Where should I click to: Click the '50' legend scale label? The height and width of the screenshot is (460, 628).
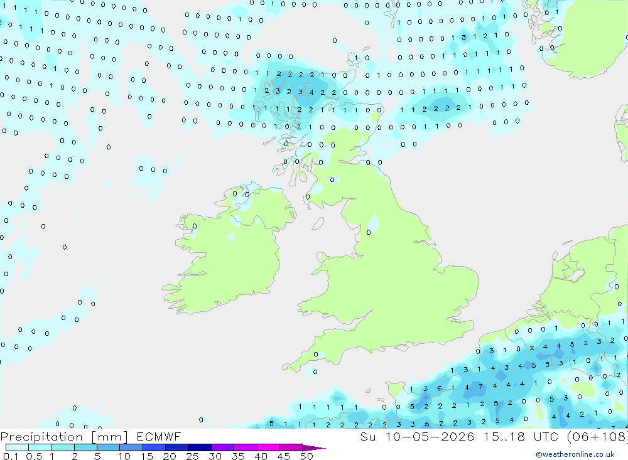click(306, 456)
